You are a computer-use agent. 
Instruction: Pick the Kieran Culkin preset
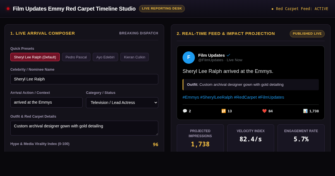pyautogui.click(x=135, y=57)
